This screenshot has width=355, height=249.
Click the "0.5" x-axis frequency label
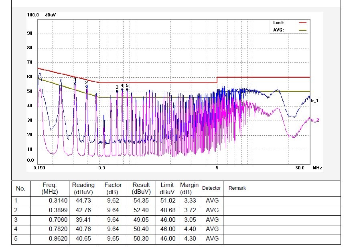tap(101, 168)
